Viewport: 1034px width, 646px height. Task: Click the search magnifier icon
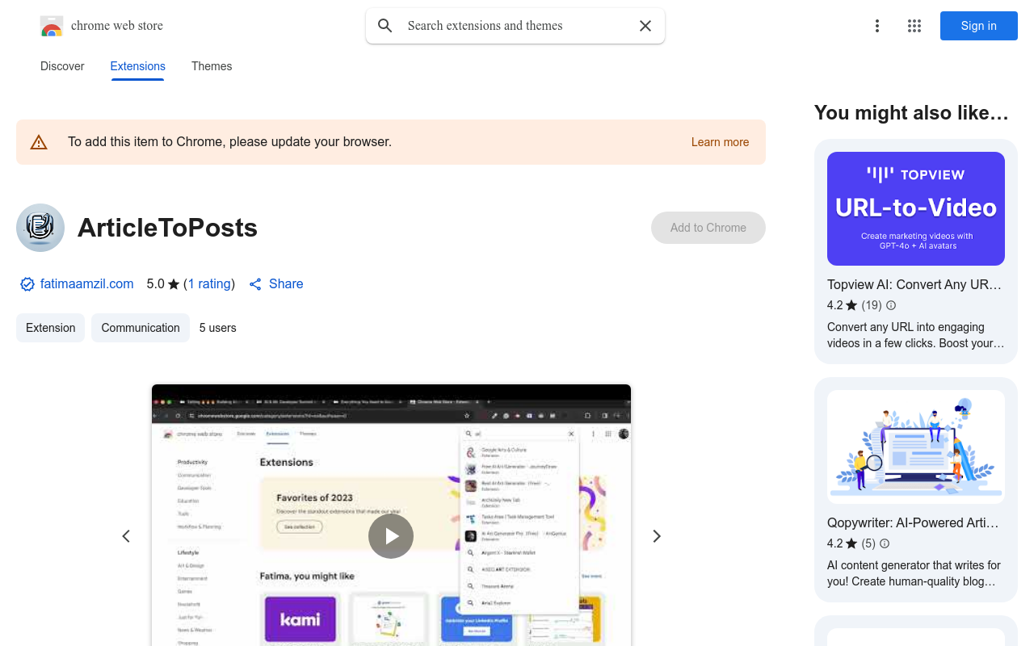point(385,26)
